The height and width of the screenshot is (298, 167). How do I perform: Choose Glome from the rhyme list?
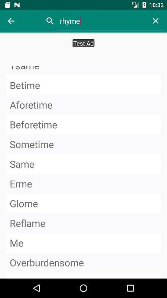click(x=83, y=203)
